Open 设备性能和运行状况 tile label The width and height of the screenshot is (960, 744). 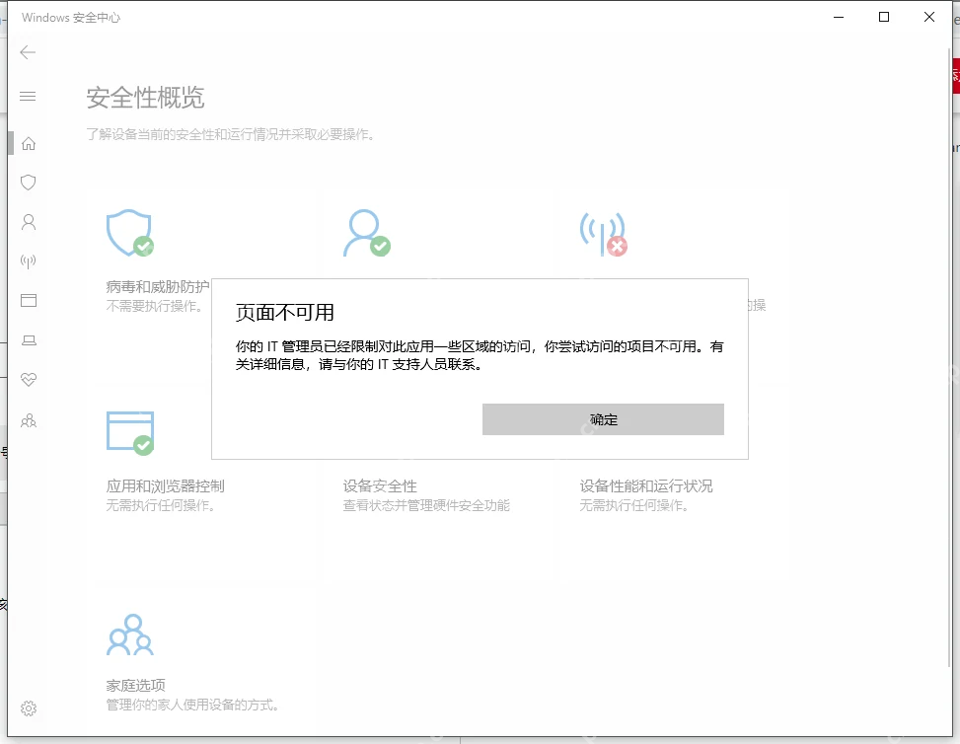coord(646,486)
